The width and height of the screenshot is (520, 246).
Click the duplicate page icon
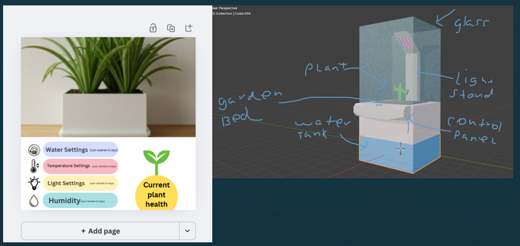click(171, 28)
